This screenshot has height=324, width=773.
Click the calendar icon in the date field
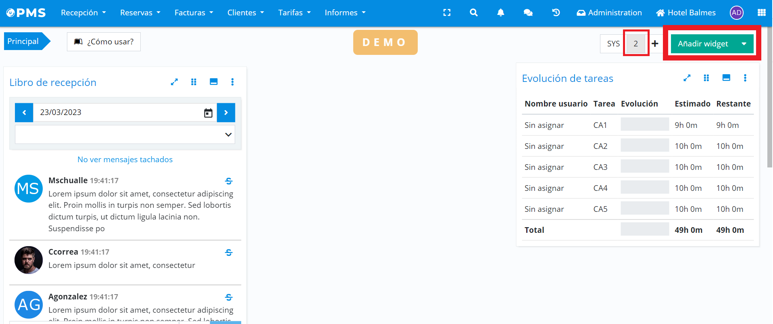208,113
